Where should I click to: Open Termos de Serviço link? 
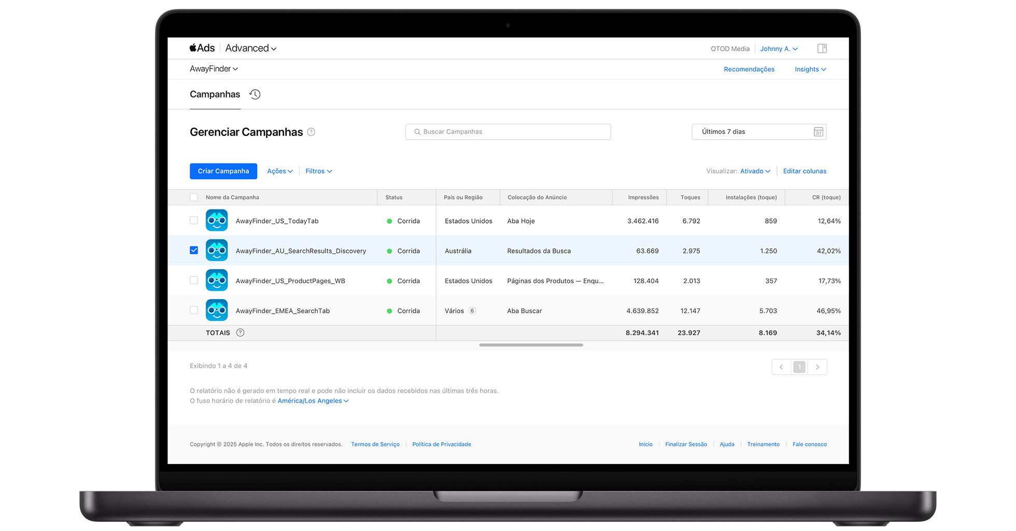375,444
